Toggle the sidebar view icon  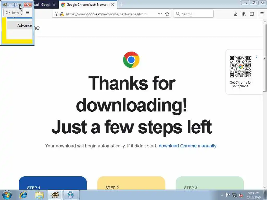[x=252, y=14]
